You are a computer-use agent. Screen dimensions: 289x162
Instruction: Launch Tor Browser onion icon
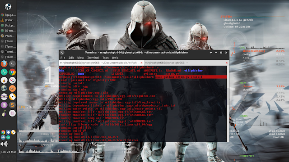pyautogui.click(x=4, y=113)
